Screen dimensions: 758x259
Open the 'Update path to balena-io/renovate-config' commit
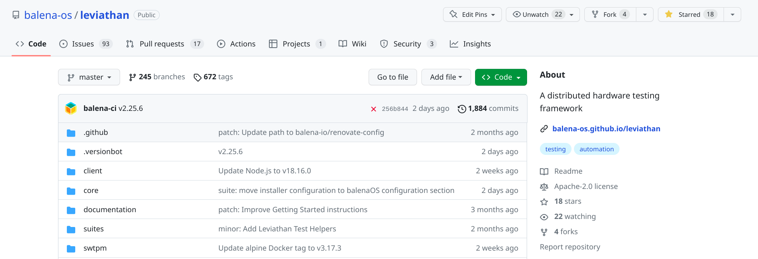pos(301,133)
